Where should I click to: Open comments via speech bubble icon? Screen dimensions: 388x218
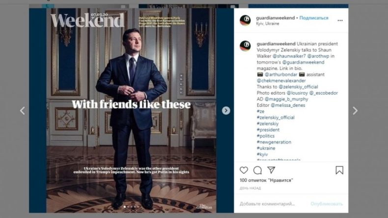tap(257, 170)
